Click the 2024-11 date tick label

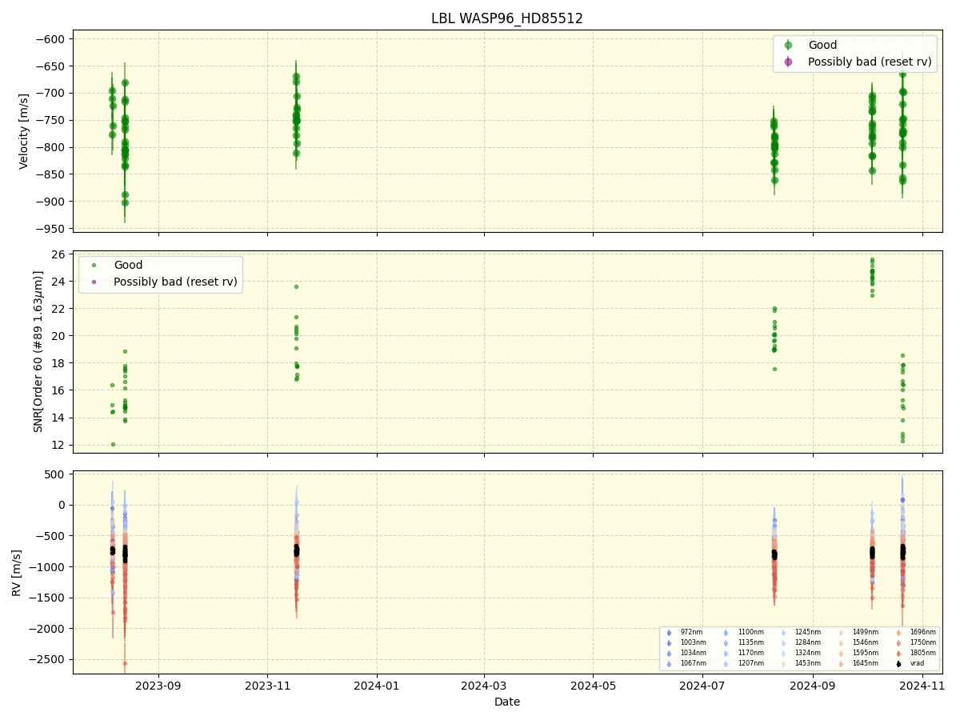pos(922,686)
